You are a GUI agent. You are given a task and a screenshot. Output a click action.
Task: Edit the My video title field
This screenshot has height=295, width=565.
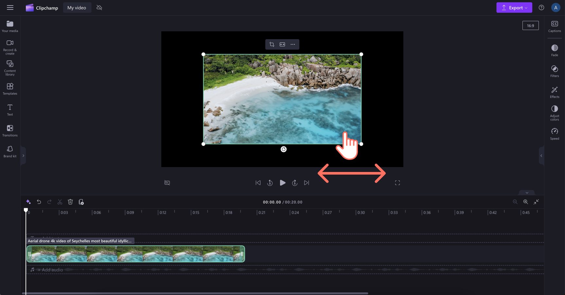point(77,8)
